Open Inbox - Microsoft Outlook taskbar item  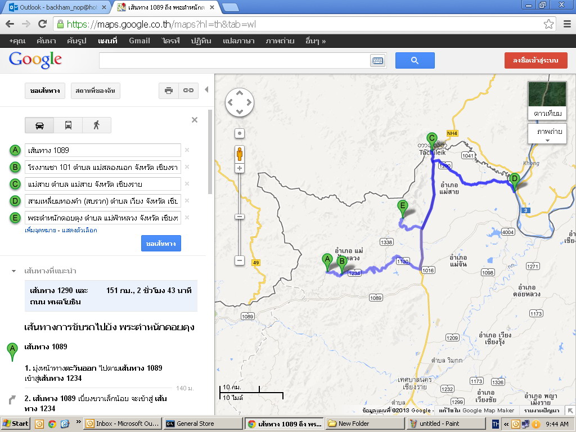[123, 424]
